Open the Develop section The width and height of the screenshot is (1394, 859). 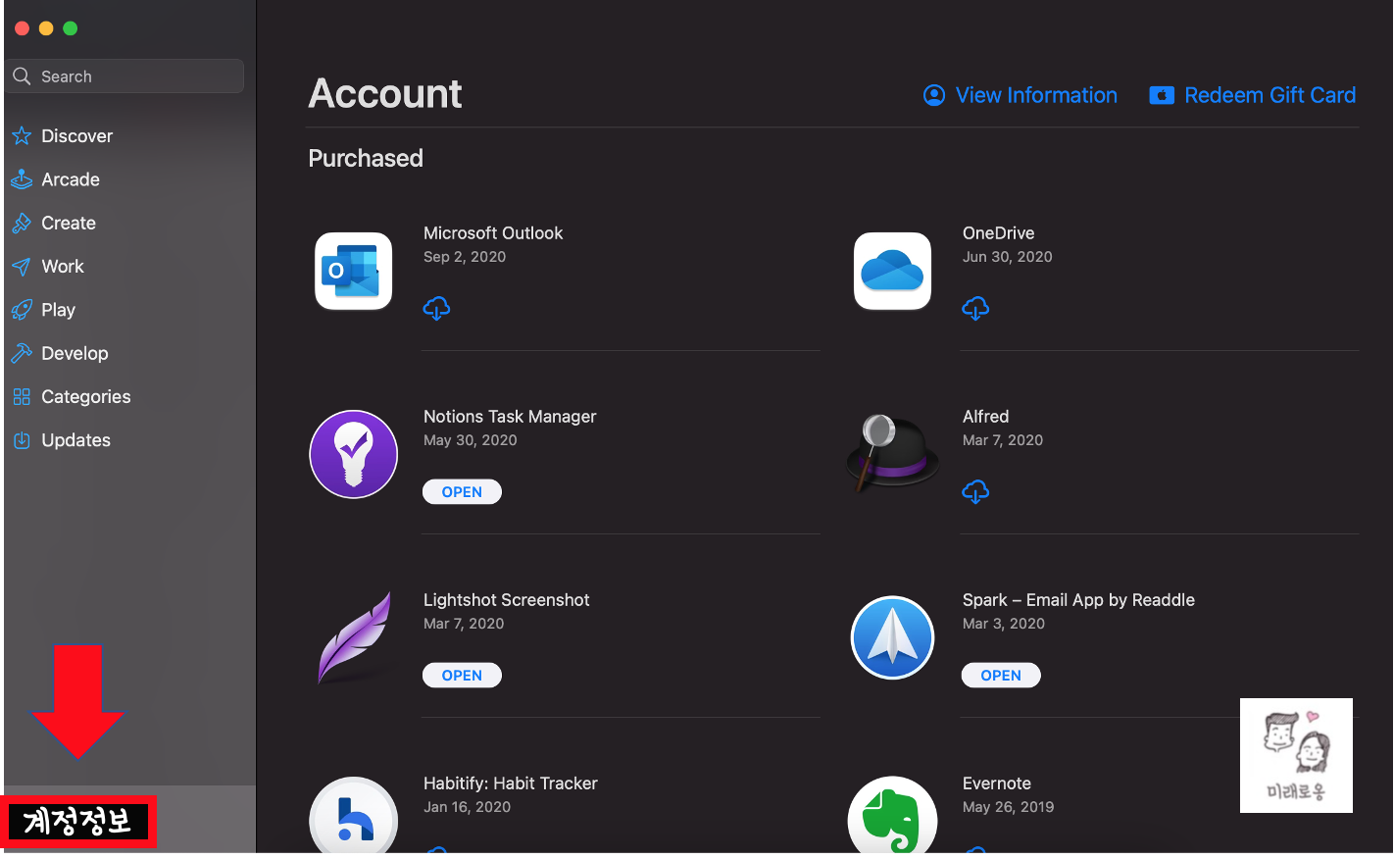(x=75, y=353)
